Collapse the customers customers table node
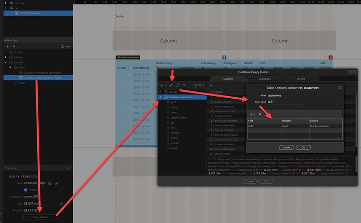The image size is (361, 223). click(x=160, y=97)
